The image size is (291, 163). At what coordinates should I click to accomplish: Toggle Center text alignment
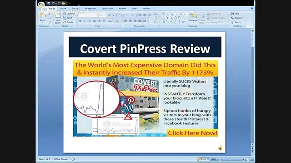point(130,21)
